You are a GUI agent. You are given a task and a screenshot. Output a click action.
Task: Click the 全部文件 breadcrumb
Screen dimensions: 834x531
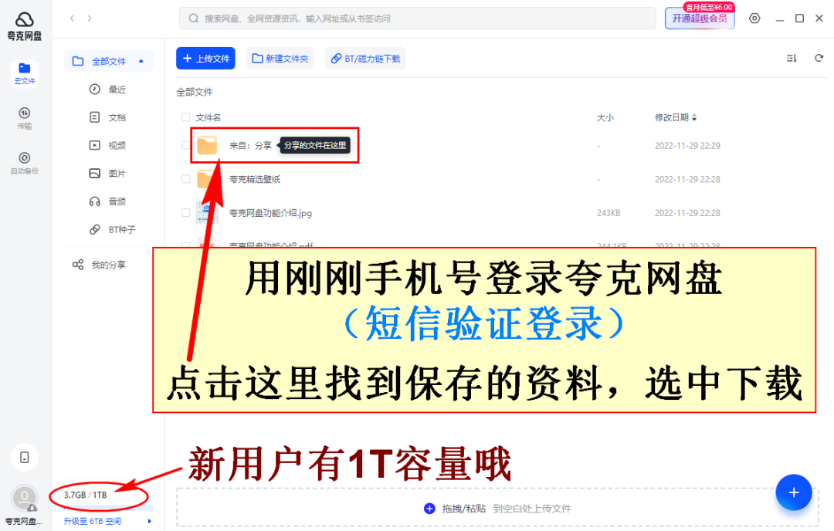coord(195,92)
